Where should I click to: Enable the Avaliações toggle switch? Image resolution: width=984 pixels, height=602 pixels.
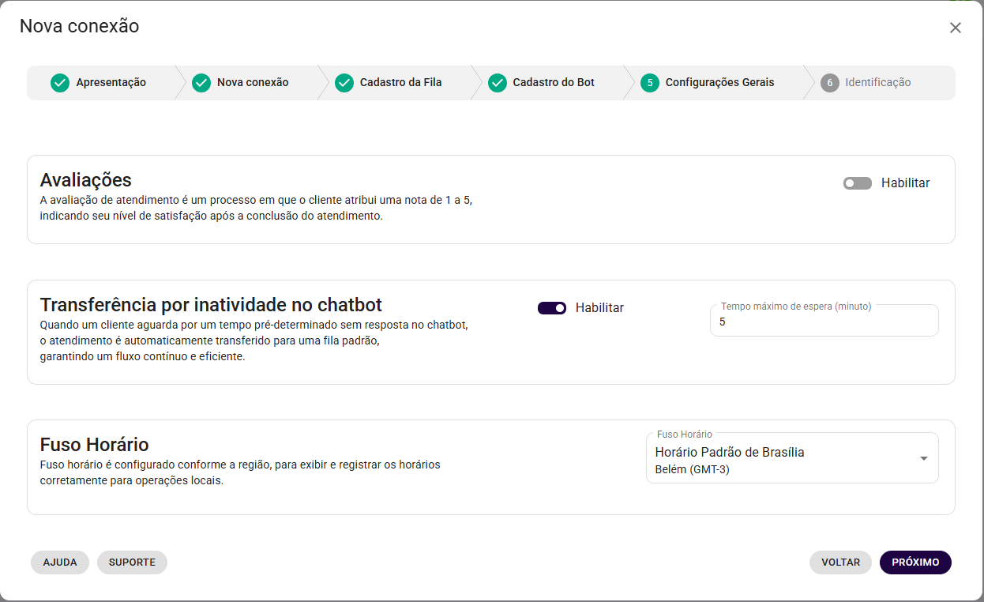point(857,183)
